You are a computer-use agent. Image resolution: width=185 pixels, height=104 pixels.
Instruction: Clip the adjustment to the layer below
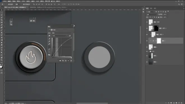(x=60, y=61)
